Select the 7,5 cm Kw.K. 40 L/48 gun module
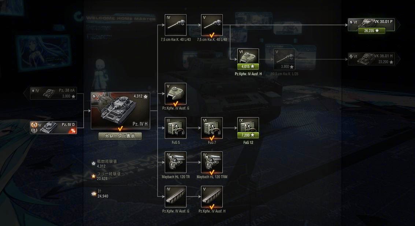 pyautogui.click(x=212, y=25)
